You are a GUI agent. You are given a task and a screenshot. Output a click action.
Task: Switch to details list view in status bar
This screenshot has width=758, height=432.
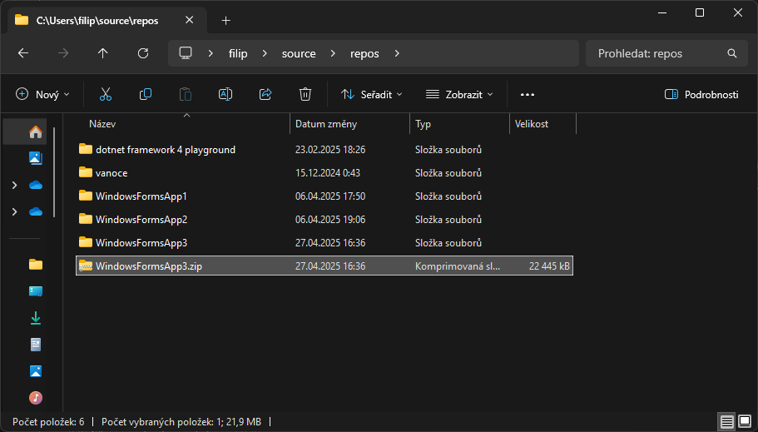pyautogui.click(x=726, y=422)
